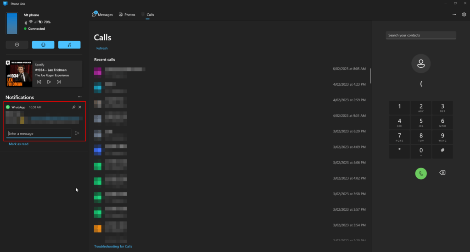This screenshot has width=470, height=252.
Task: Go to the previous Spotify track
Action: point(39,82)
